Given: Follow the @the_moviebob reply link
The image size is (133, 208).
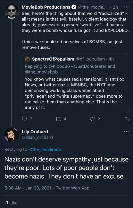Looking at the screenshot, I should (x=45, y=149).
